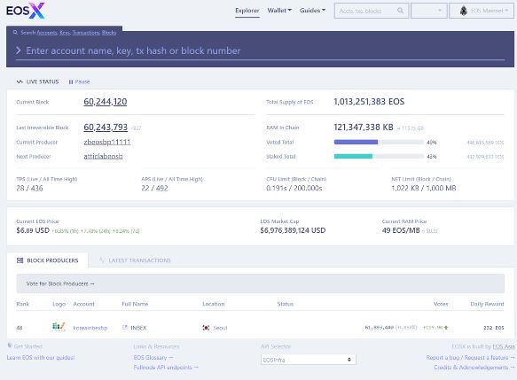Screen dimensions: 517x380
Task: Open the Wallet dropdown menu
Action: 279,11
